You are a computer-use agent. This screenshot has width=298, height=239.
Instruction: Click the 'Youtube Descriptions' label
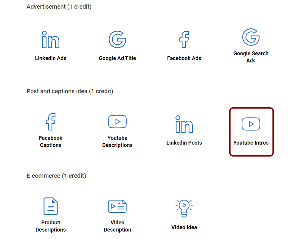click(117, 142)
